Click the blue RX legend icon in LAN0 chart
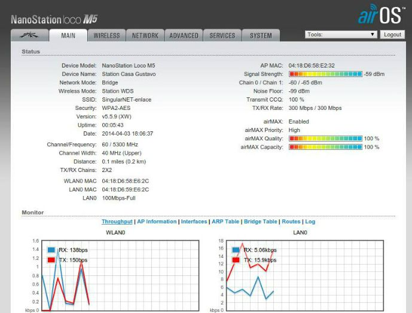The height and width of the screenshot is (313, 412). tap(235, 250)
